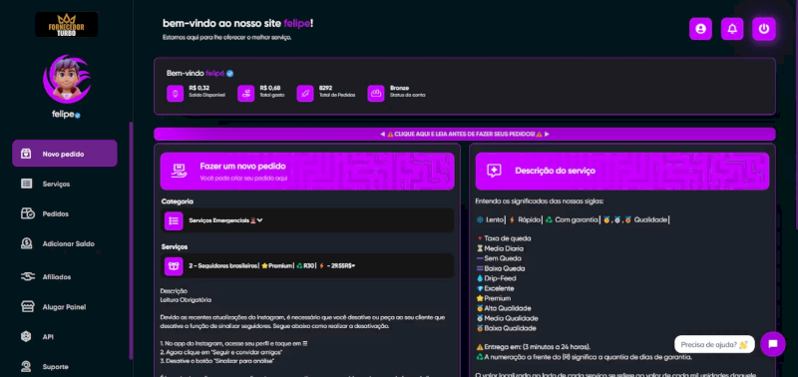Click the Alta Qualidade legend line

(x=504, y=308)
